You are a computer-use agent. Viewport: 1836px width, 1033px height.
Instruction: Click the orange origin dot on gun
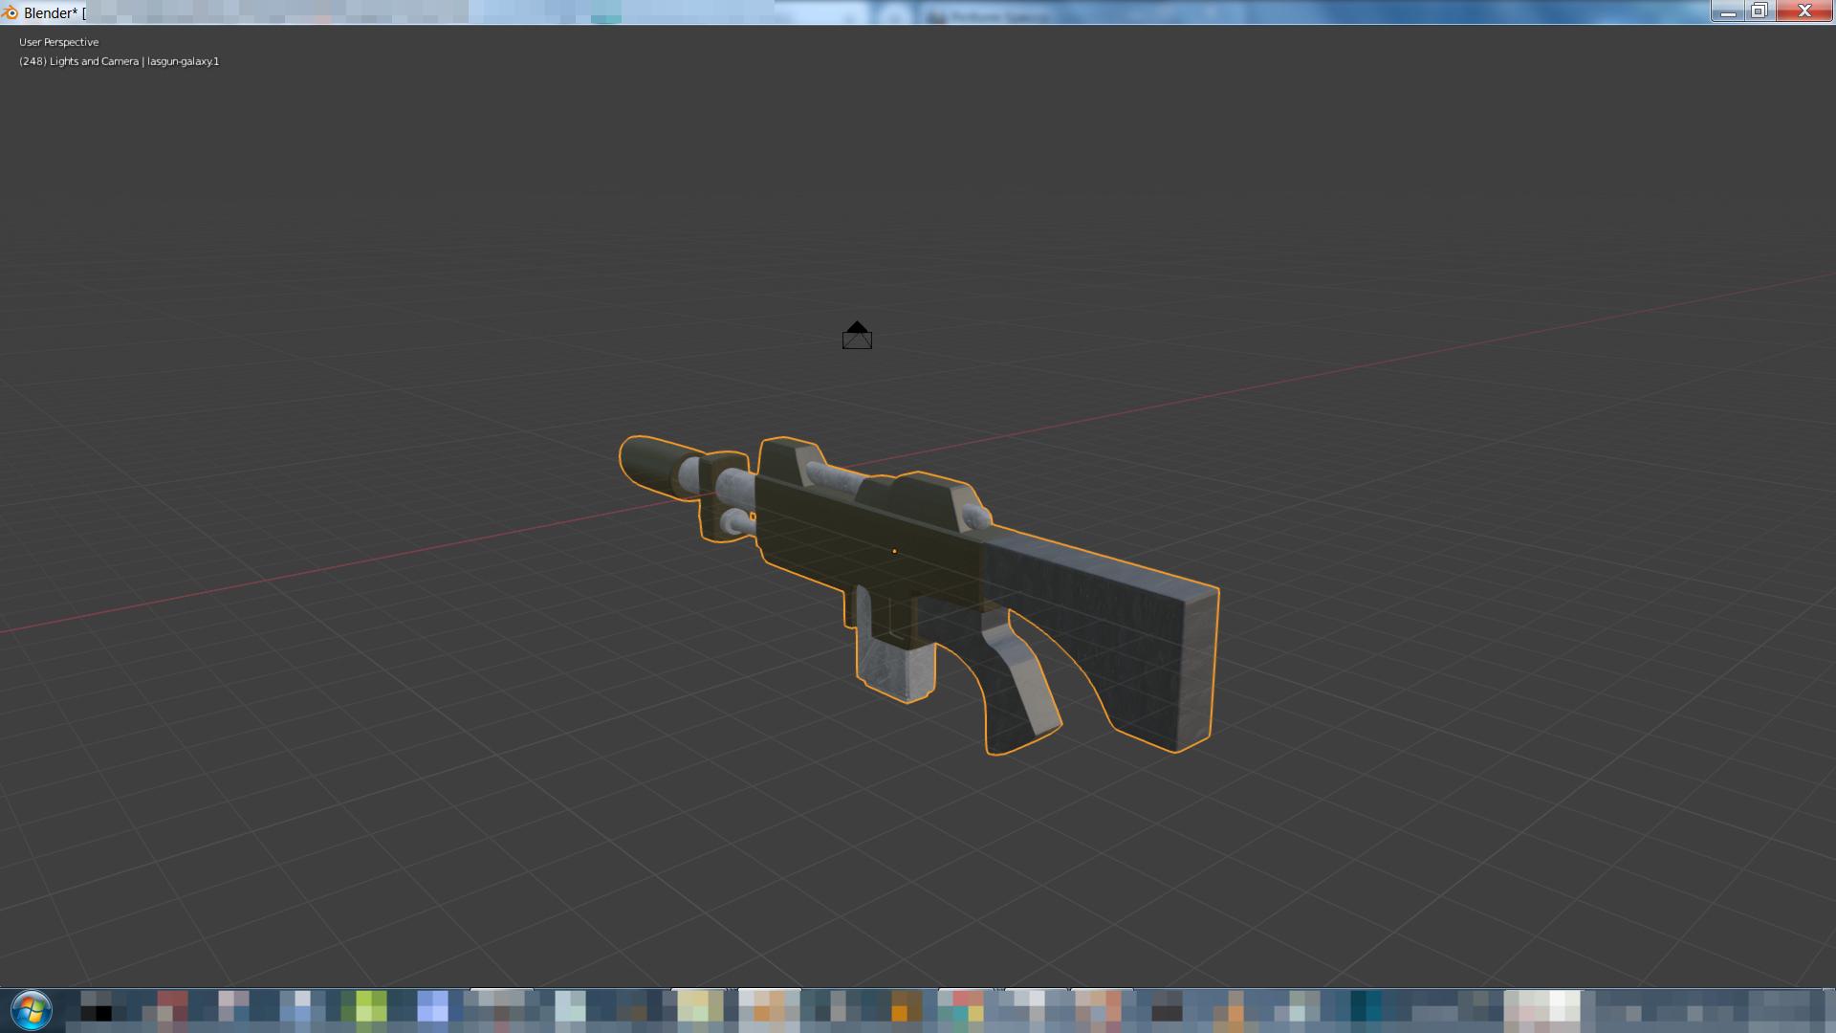[x=894, y=551]
